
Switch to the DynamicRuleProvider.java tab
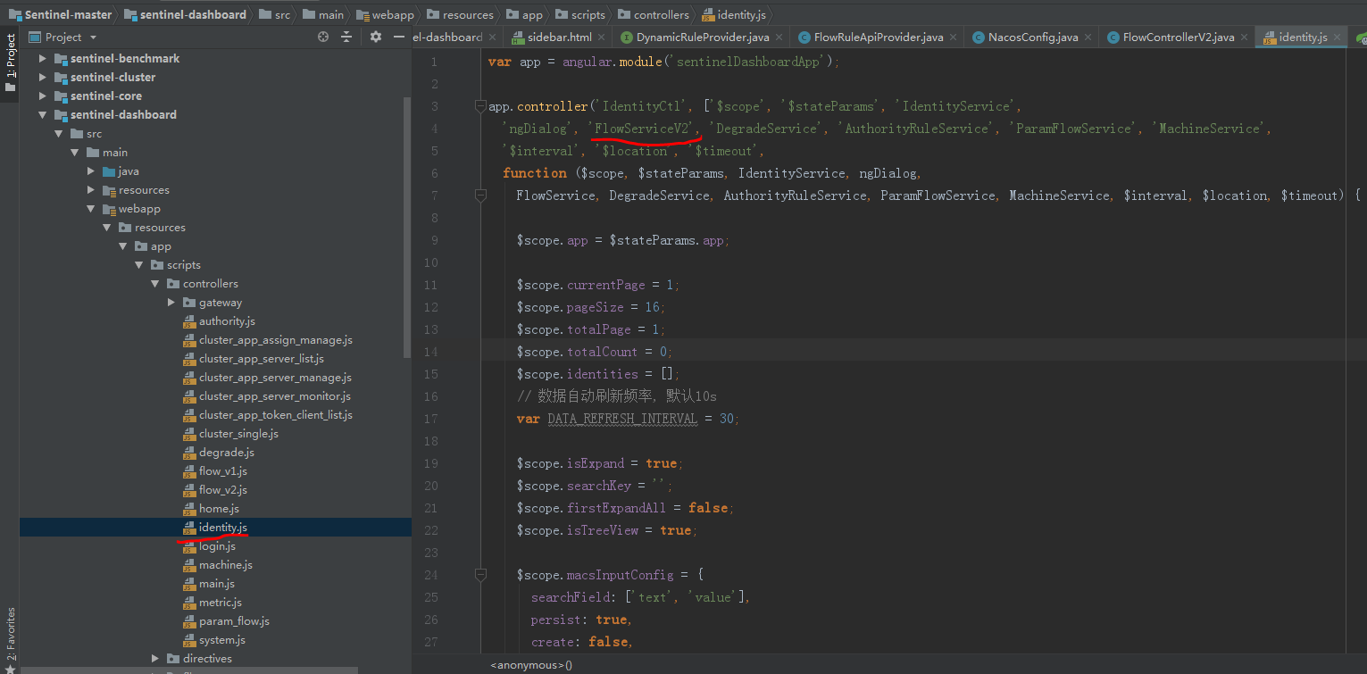coord(702,37)
